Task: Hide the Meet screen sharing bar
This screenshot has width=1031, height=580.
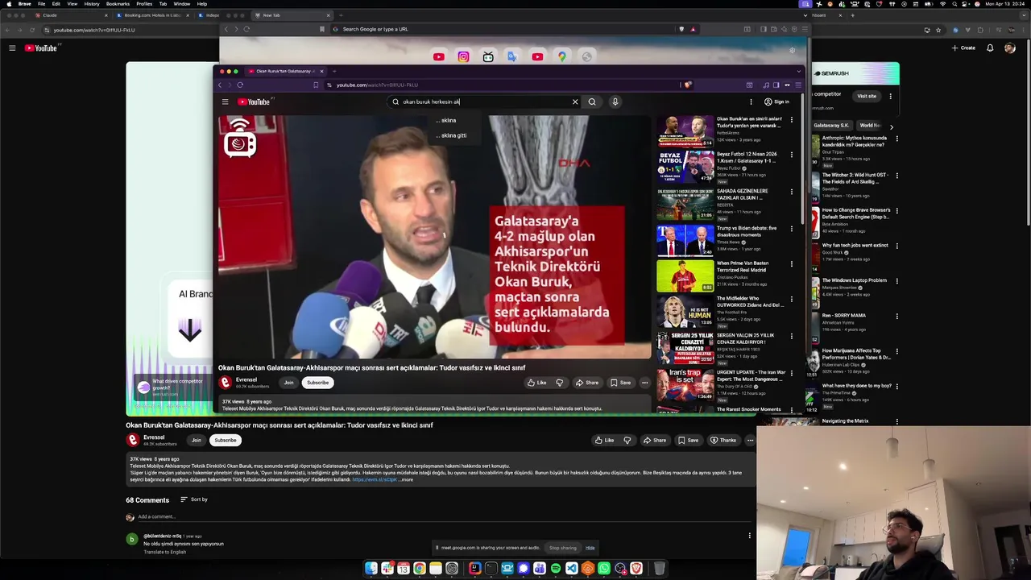Action: (590, 548)
